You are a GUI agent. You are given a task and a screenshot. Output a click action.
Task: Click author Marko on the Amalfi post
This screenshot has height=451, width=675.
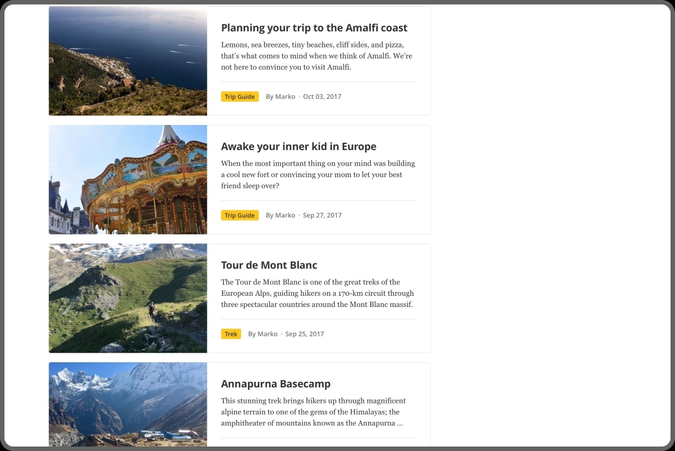tap(285, 97)
